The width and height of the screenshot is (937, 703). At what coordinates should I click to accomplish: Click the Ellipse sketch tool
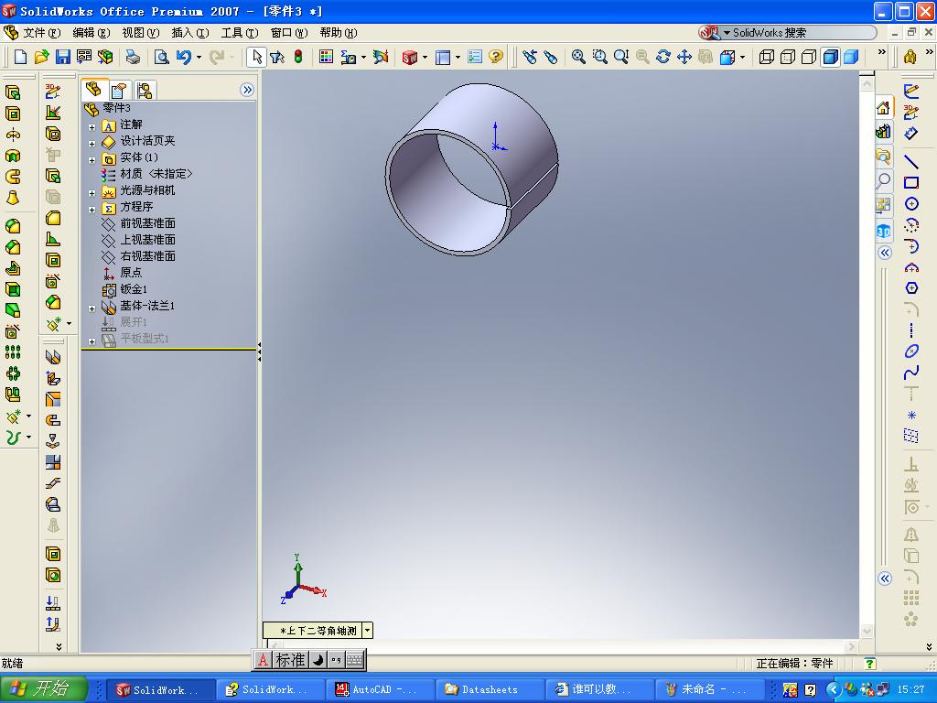pyautogui.click(x=911, y=351)
